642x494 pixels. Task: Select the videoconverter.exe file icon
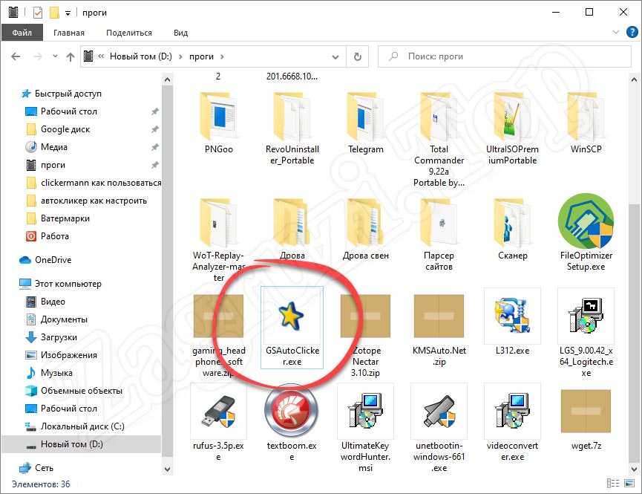coord(512,411)
